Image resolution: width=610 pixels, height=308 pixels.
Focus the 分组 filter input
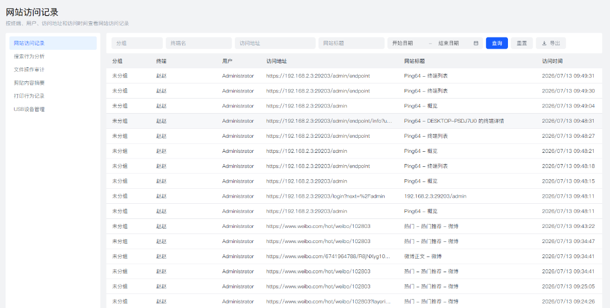(x=137, y=43)
